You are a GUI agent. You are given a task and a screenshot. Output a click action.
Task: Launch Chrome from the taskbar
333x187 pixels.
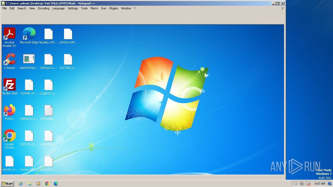47,184
